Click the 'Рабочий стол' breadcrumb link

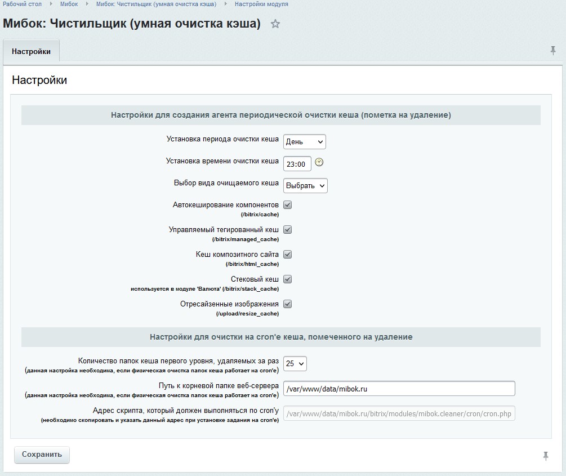pyautogui.click(x=22, y=4)
